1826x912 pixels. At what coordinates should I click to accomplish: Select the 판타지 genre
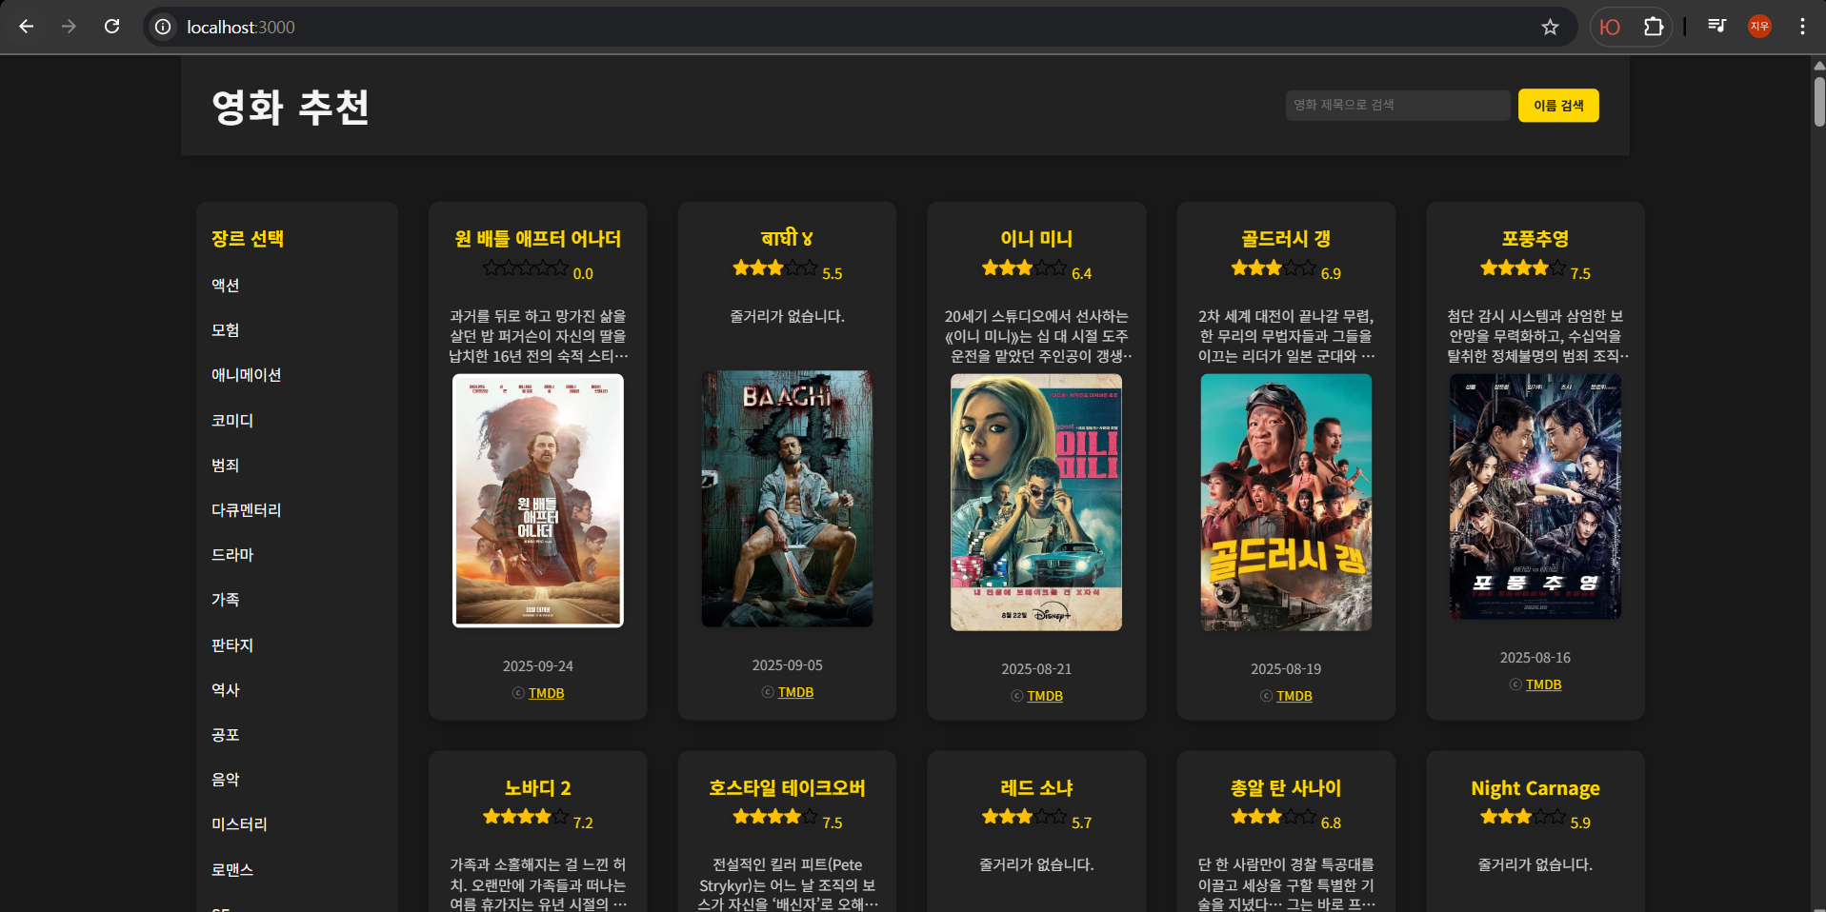pyautogui.click(x=232, y=644)
